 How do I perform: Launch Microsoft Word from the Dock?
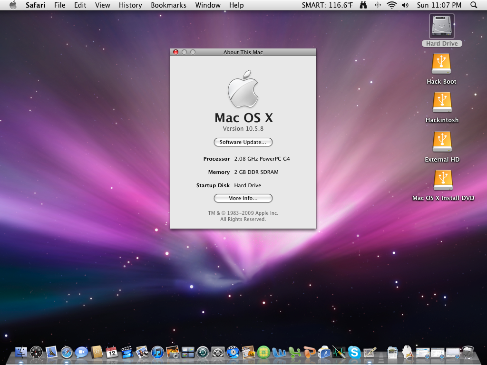tap(279, 353)
